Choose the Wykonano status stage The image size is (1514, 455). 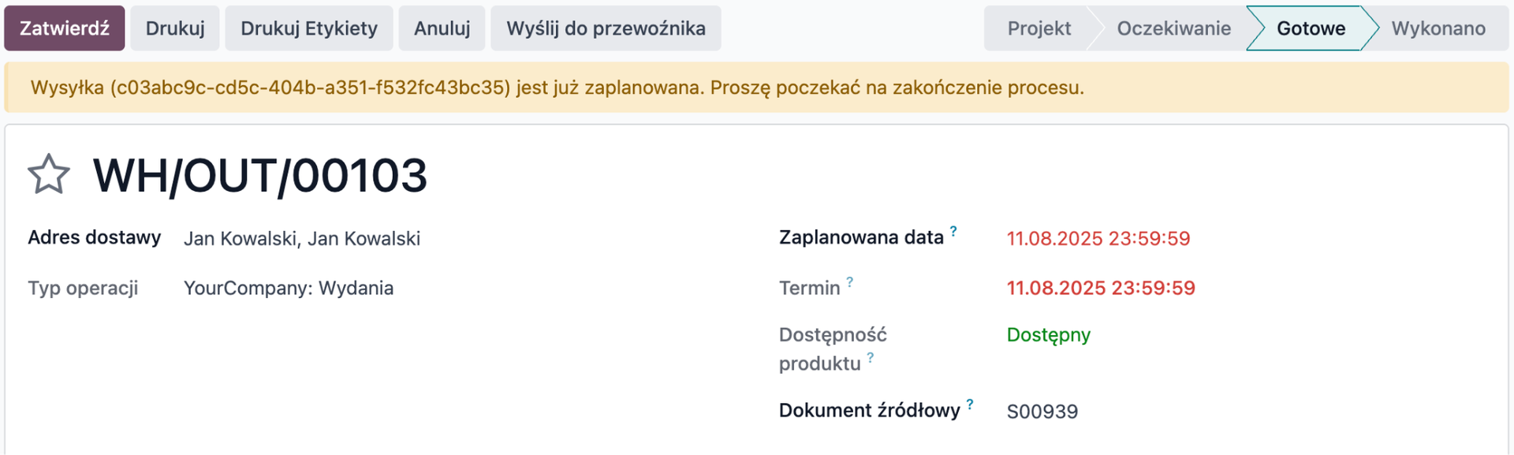pyautogui.click(x=1438, y=28)
